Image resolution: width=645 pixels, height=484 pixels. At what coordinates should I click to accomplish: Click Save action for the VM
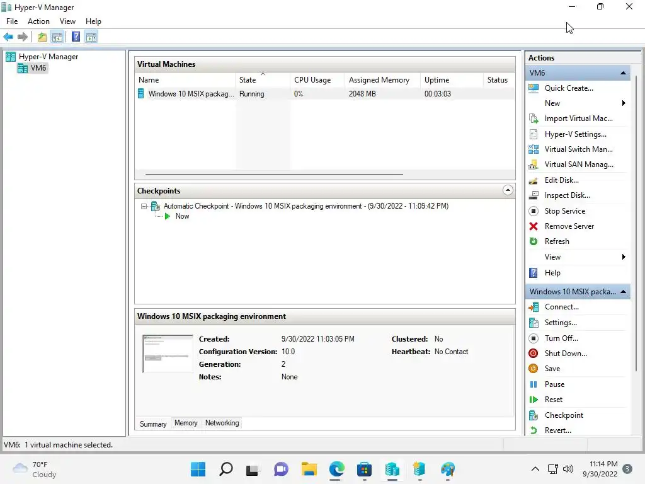tap(552, 369)
